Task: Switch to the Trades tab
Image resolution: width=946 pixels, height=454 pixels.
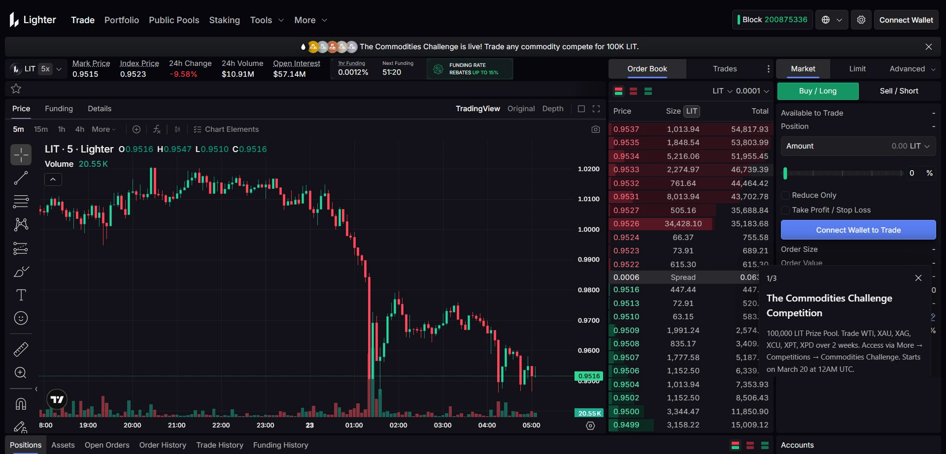Action: [724, 69]
